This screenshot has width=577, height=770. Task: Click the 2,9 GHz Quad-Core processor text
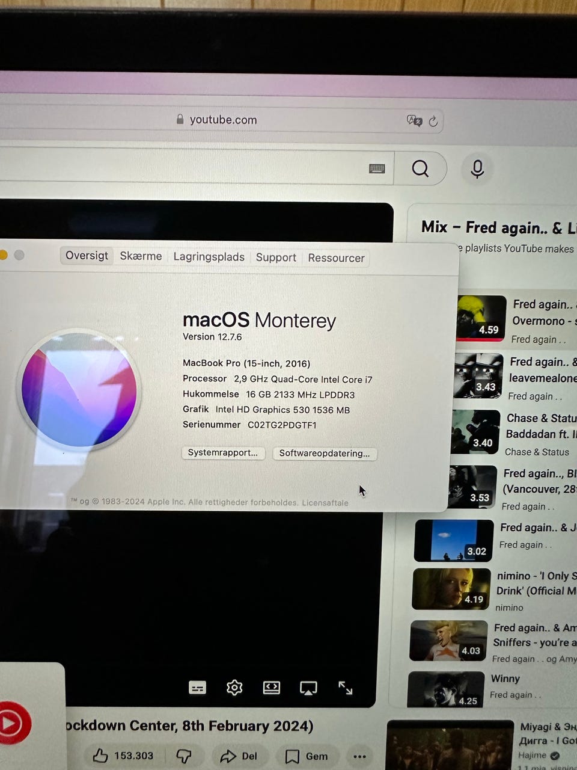click(x=303, y=379)
